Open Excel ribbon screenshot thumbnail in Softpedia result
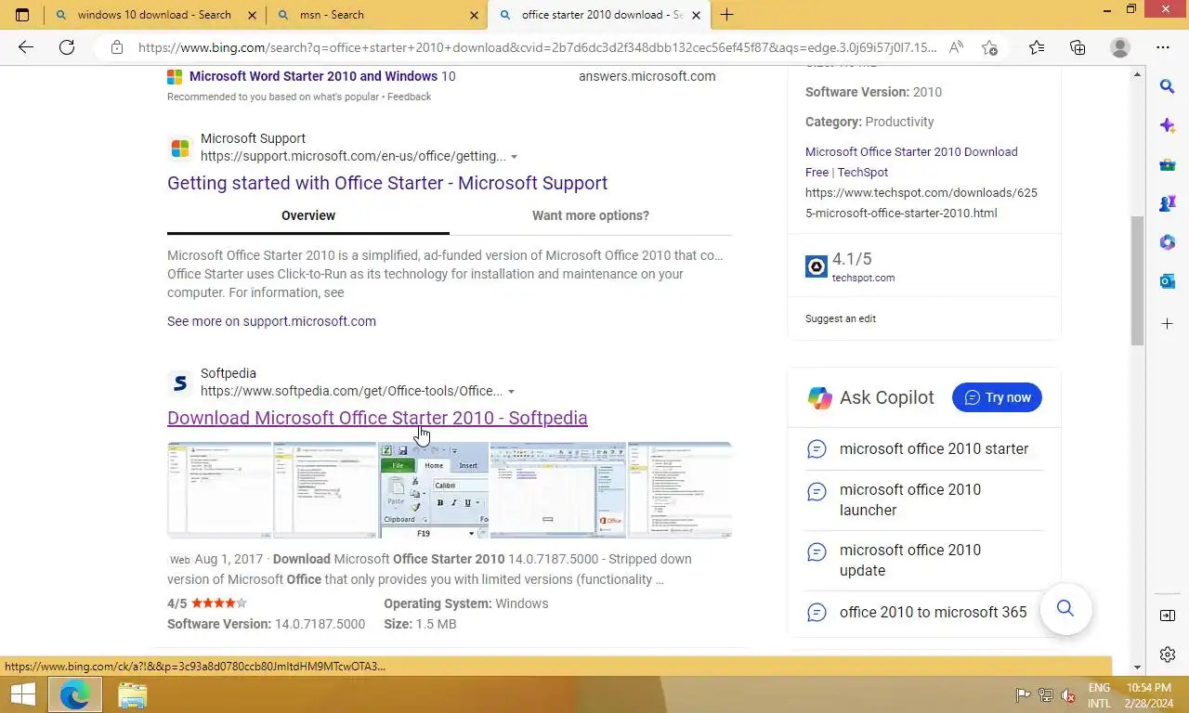The height and width of the screenshot is (713, 1189). point(433,490)
